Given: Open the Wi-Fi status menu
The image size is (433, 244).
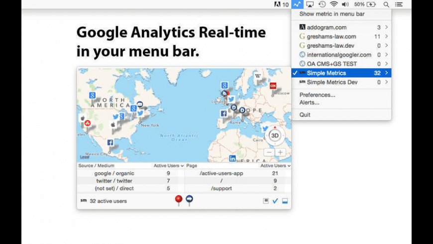Looking at the screenshot, I should pos(334,4).
